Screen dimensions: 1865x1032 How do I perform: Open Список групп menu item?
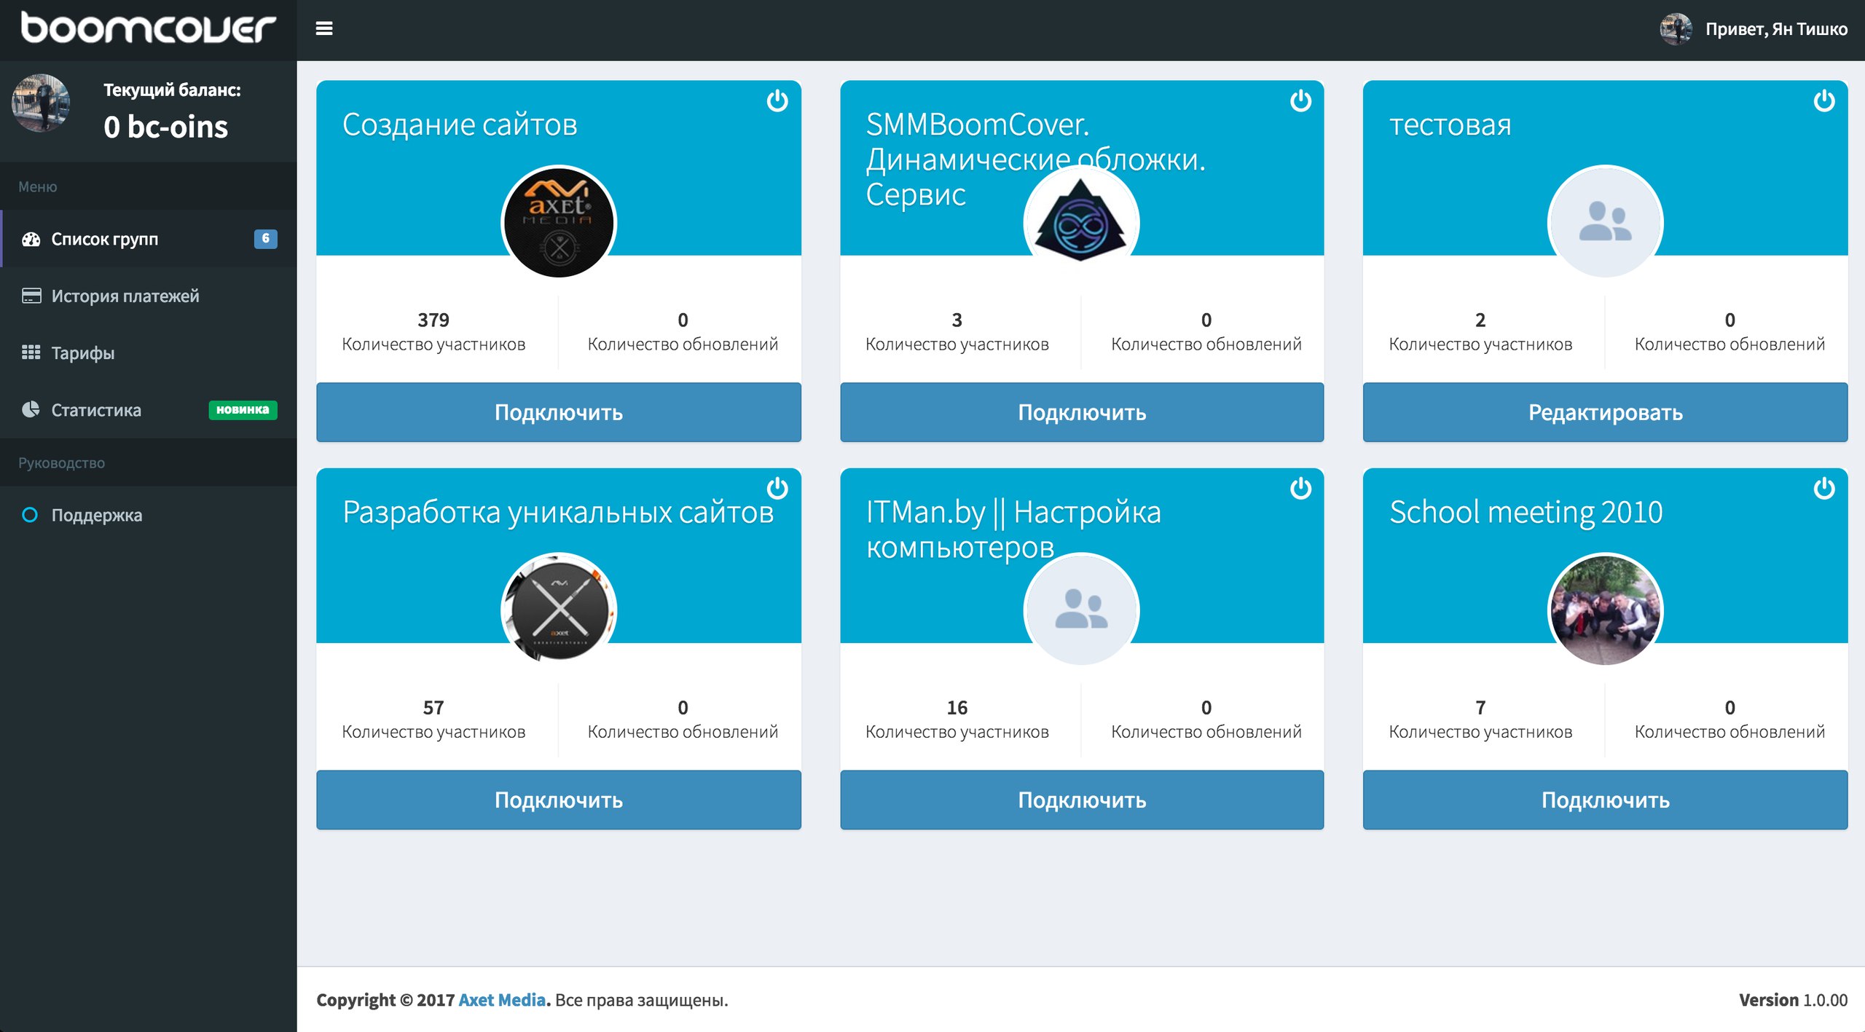pos(149,239)
